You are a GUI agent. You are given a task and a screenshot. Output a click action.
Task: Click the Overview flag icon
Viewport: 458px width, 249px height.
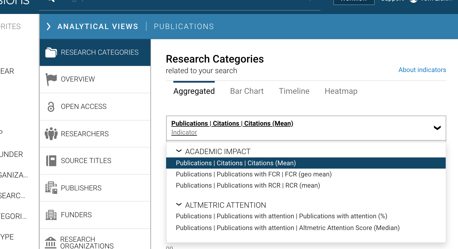click(51, 79)
